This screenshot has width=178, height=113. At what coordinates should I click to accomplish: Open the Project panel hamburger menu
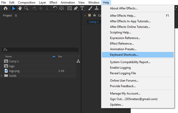coord(16,16)
